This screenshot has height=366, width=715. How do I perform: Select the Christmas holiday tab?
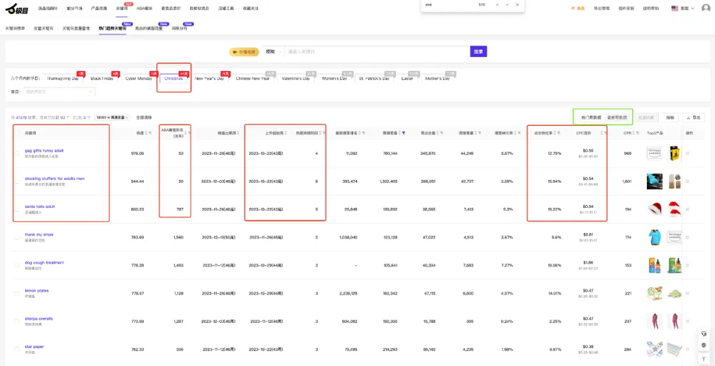[173, 78]
